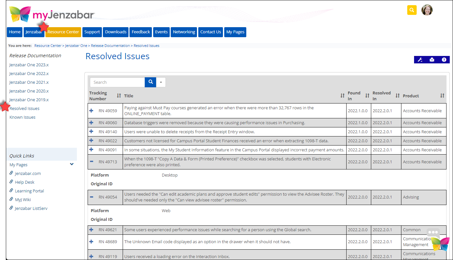Open Known Issues sidebar link
The width and height of the screenshot is (453, 260).
coord(22,117)
